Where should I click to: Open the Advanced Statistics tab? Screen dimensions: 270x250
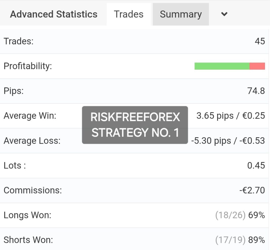[54, 14]
